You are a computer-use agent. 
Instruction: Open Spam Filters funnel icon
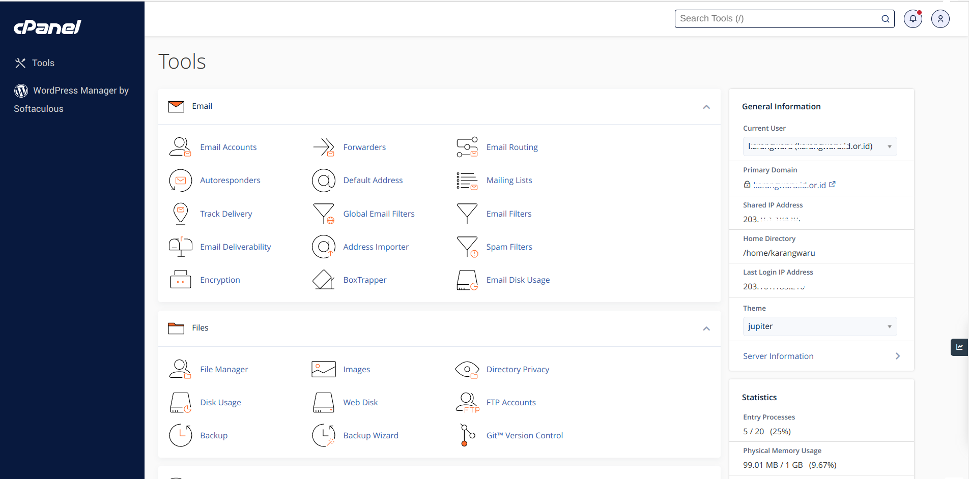click(x=467, y=247)
